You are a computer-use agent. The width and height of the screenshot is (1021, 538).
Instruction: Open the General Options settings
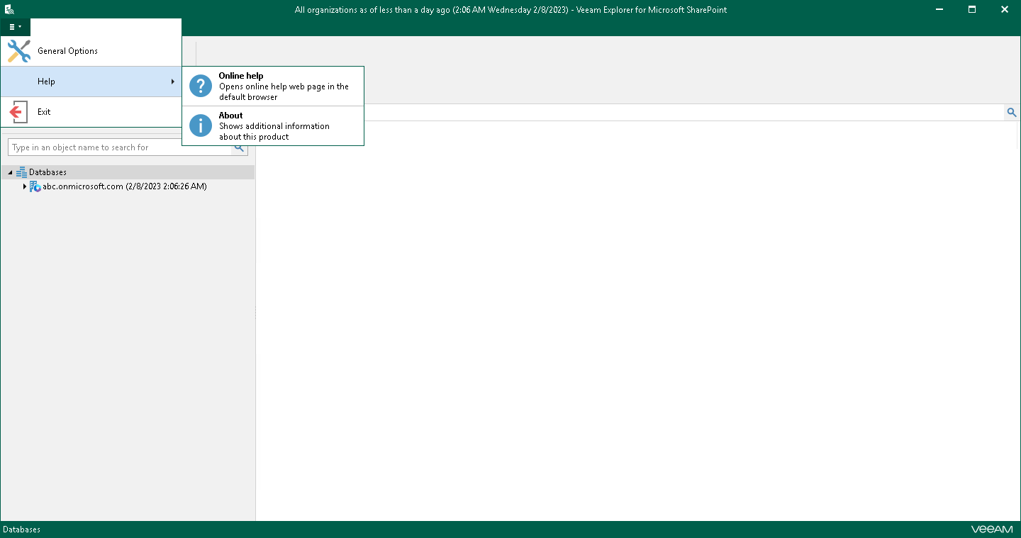pyautogui.click(x=69, y=50)
